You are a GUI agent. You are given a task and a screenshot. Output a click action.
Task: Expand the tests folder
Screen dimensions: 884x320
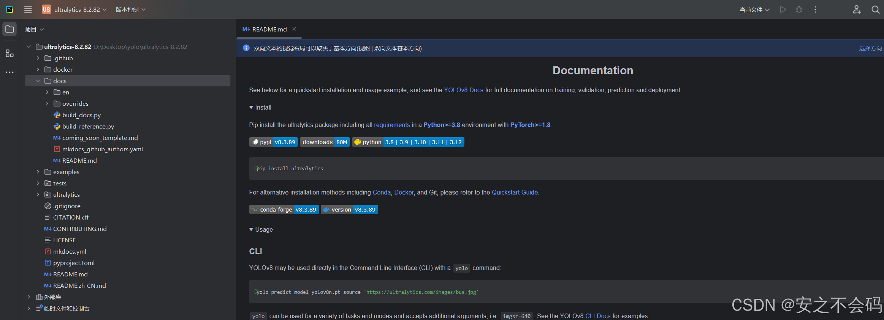38,183
